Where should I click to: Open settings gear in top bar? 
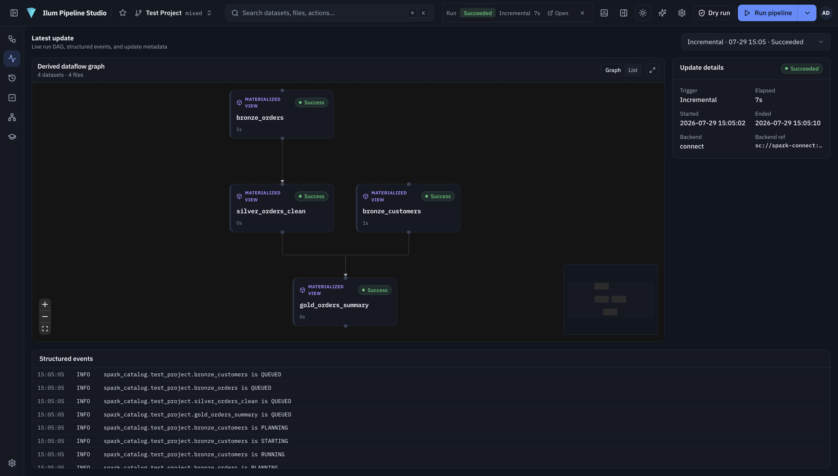coord(682,13)
